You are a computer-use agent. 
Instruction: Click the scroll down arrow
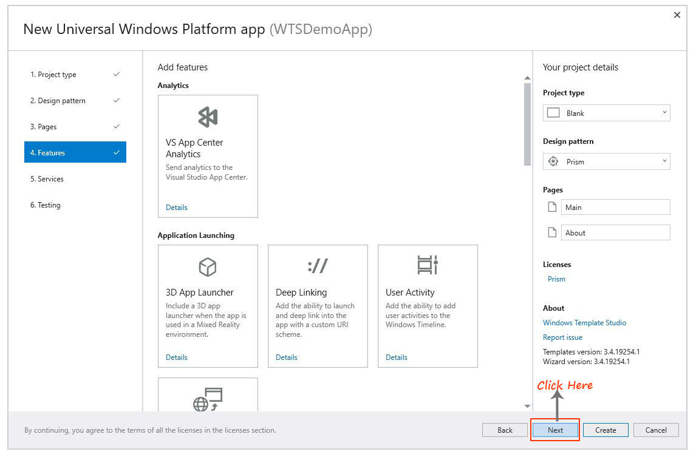[x=527, y=406]
